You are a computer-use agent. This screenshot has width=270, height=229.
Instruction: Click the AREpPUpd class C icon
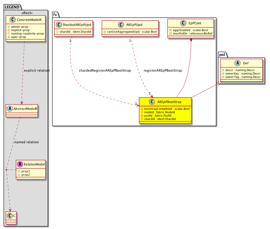coord(121,25)
